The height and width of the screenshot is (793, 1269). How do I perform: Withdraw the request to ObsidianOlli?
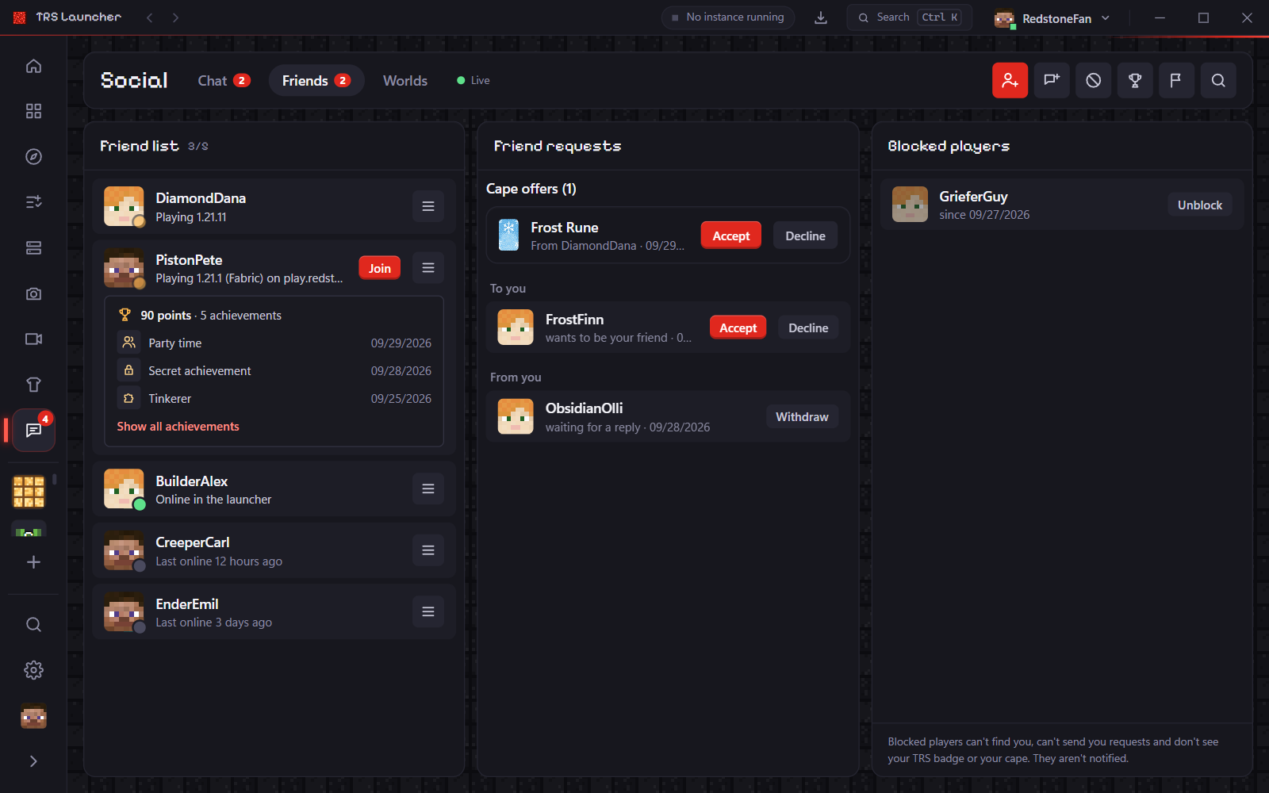[802, 416]
